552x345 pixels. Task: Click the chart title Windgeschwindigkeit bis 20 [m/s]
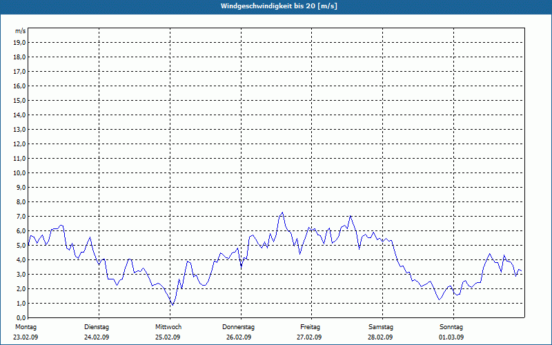[x=279, y=6]
